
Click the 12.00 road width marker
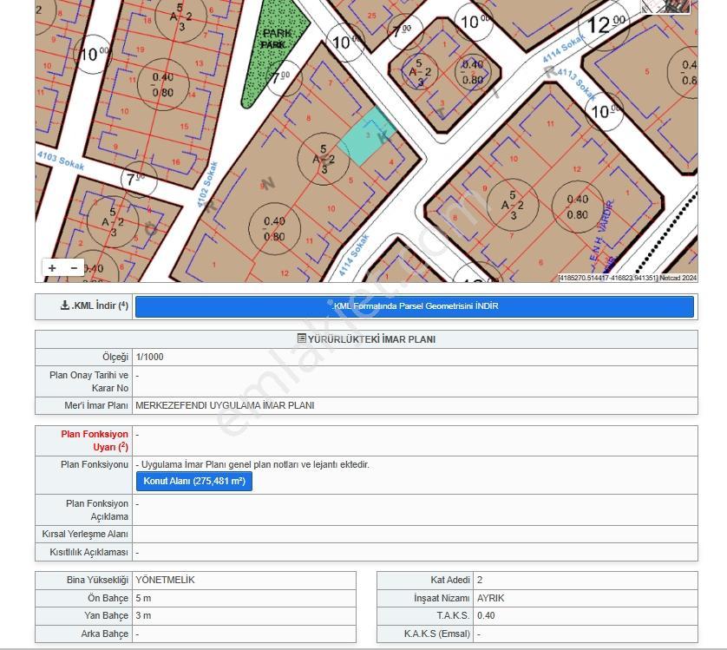click(x=605, y=25)
